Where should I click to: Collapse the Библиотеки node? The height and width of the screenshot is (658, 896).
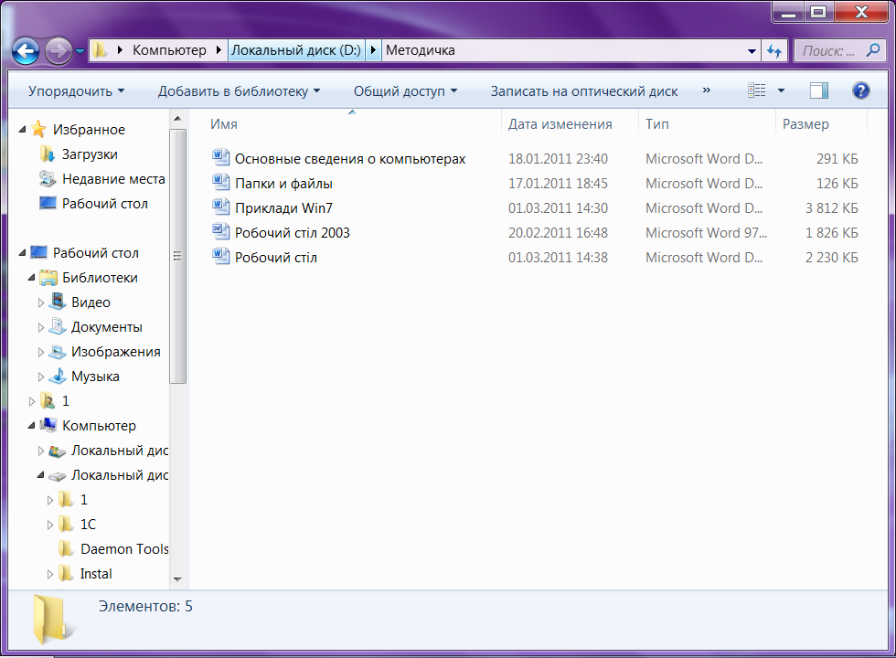coord(31,278)
